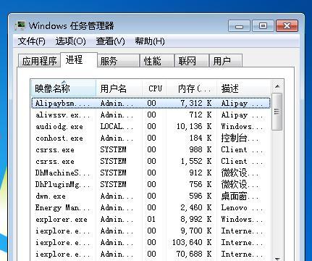Select the Energy Man process row
The height and width of the screenshot is (261, 312).
click(151, 207)
